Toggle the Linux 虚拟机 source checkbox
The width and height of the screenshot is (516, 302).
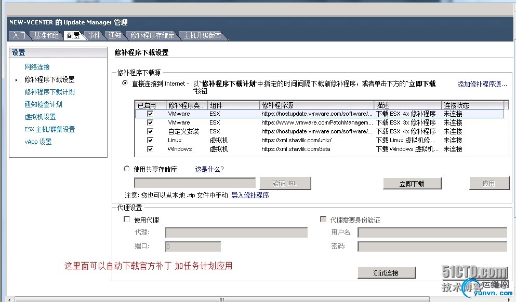150,140
